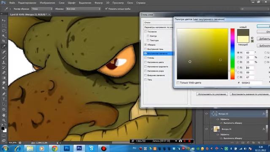Open the Слои menu
270x152 pixels.
(x=62, y=3)
